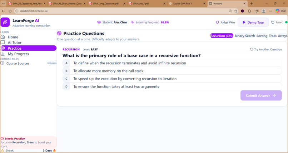
Task: Click the Reset button
Action: (x=277, y=22)
